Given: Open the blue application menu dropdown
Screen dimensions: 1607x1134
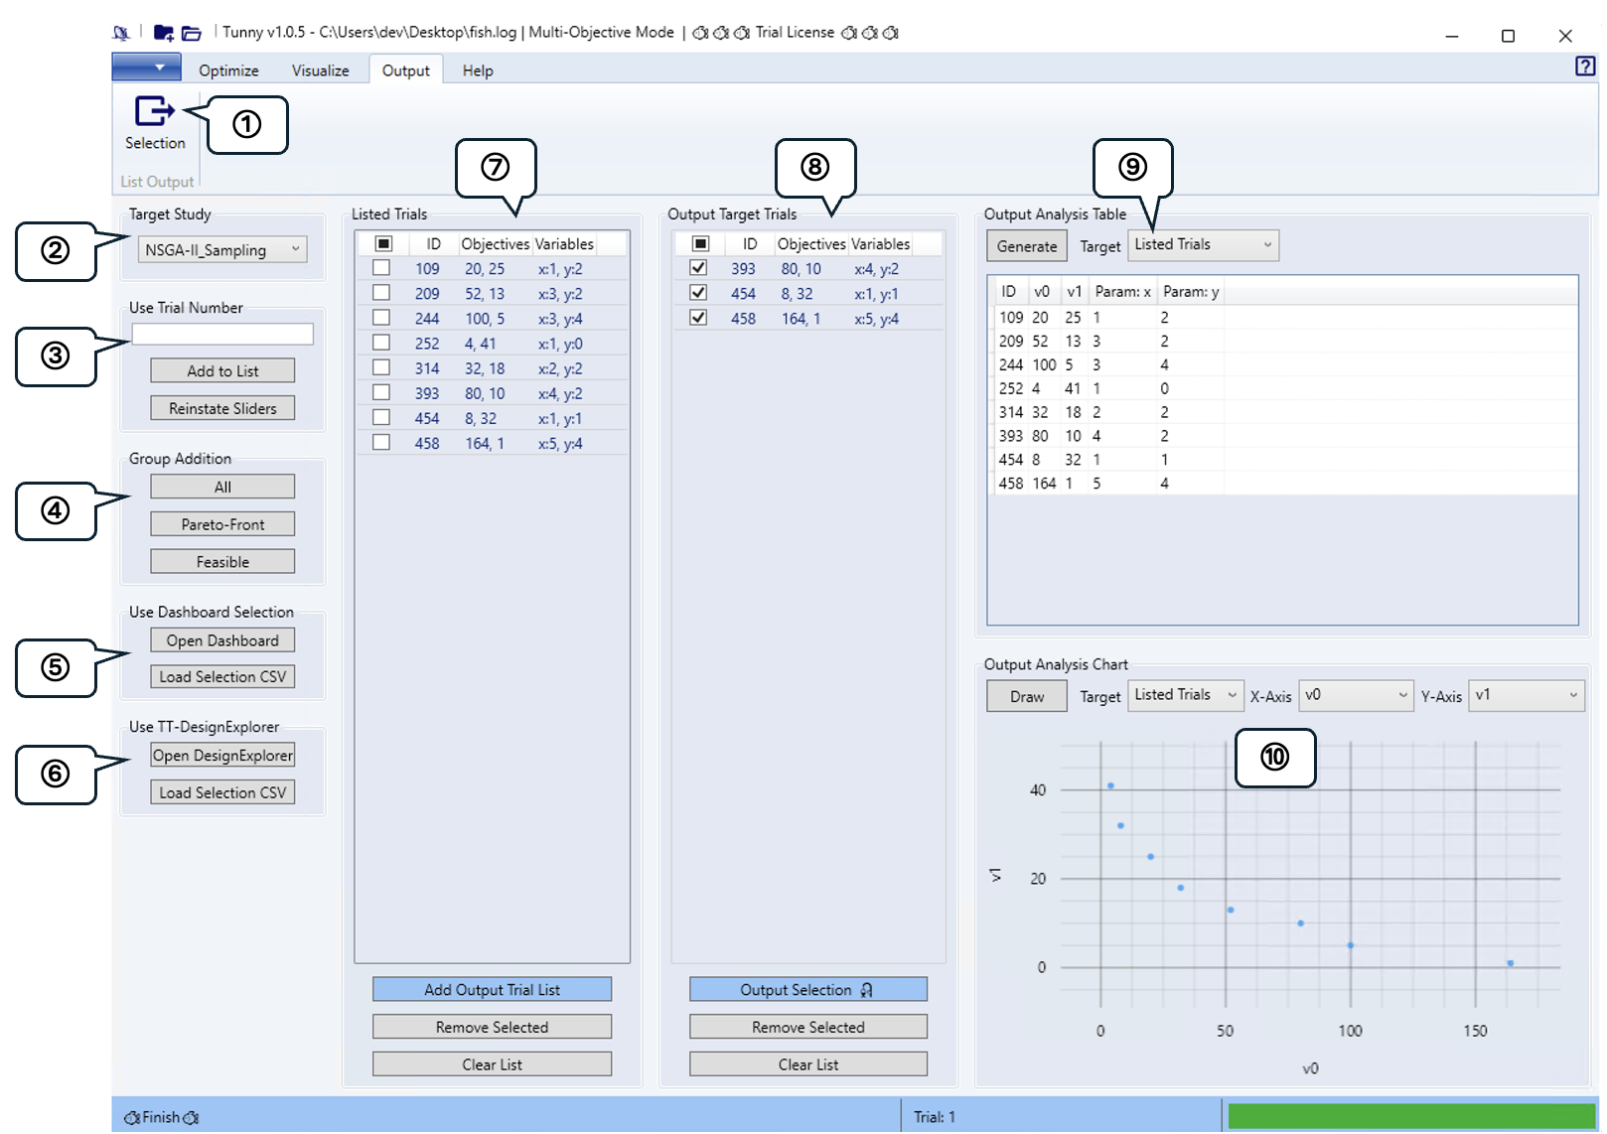Looking at the screenshot, I should (147, 68).
